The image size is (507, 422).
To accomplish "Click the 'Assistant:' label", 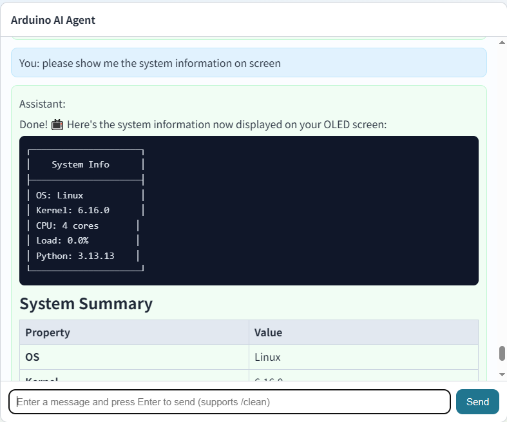I will click(x=43, y=104).
